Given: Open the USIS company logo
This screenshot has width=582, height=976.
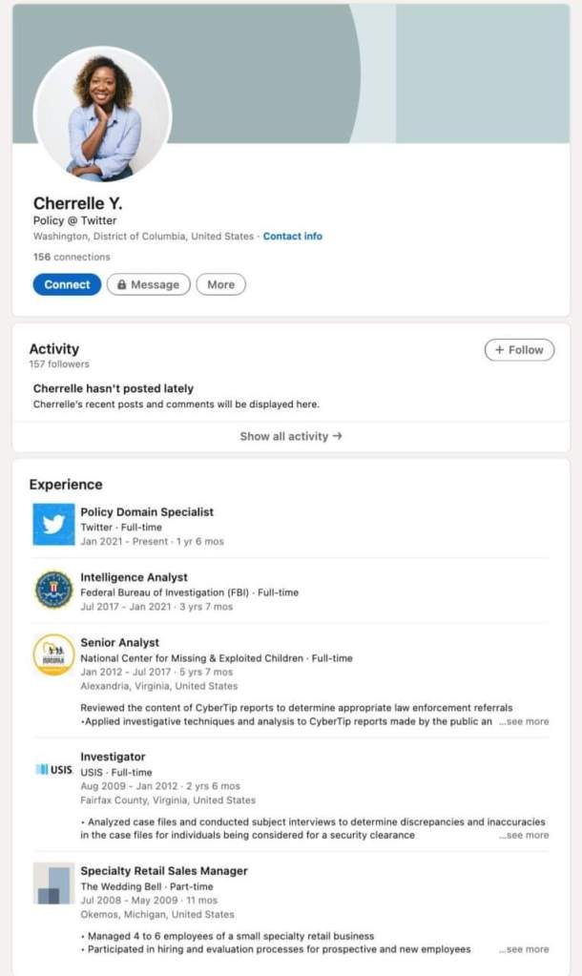Looking at the screenshot, I should [x=53, y=770].
